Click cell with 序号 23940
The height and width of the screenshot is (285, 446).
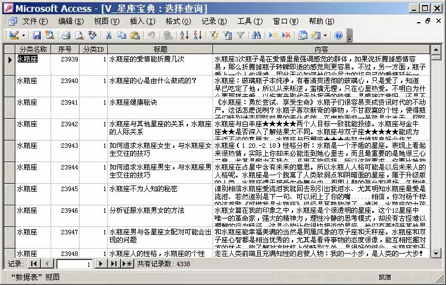[x=65, y=86]
